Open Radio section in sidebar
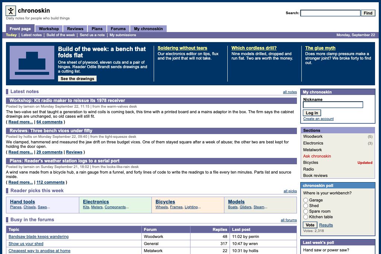Viewport: 381px width, 254px height. 337,169
